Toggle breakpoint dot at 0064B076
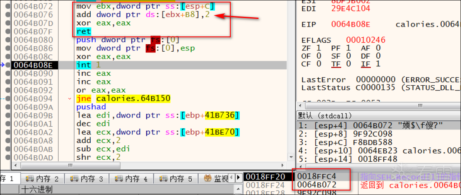Screen dimensions: 461x195 click(8, 14)
